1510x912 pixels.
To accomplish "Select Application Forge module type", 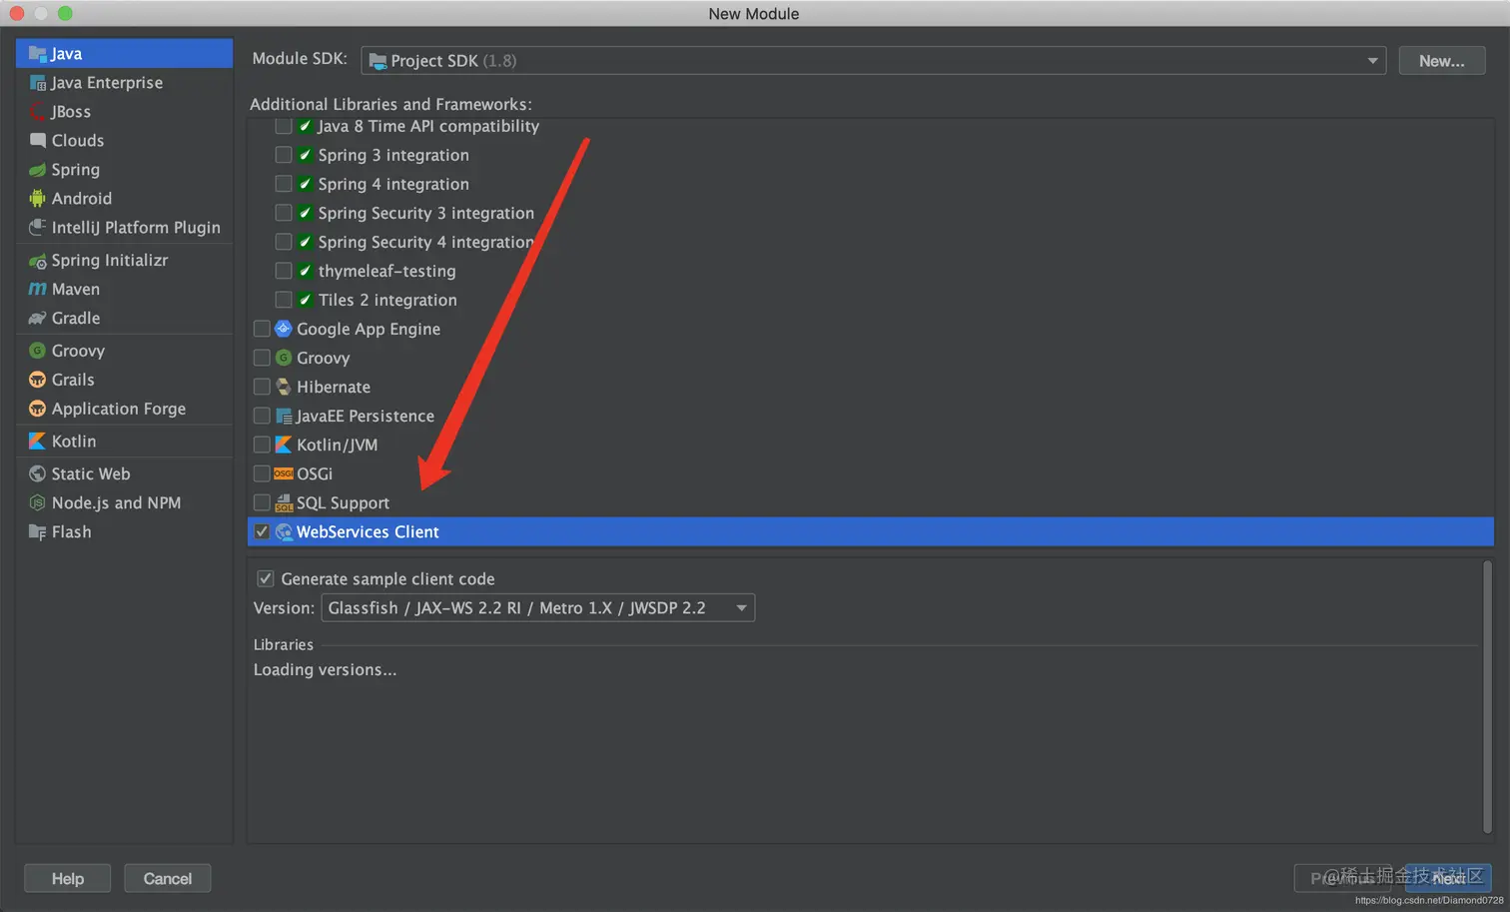I will pos(124,409).
